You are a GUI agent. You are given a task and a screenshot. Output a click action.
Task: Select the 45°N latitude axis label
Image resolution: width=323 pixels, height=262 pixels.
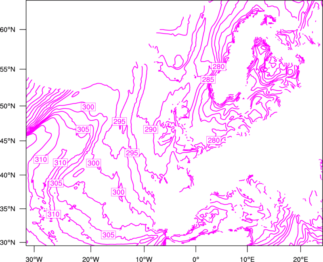click(8, 141)
